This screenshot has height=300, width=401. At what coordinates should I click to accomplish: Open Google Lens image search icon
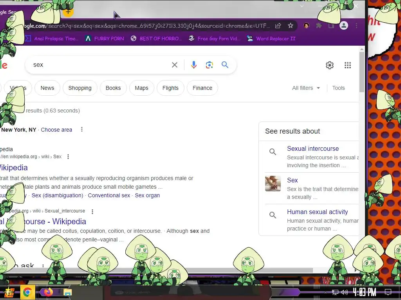point(210,65)
